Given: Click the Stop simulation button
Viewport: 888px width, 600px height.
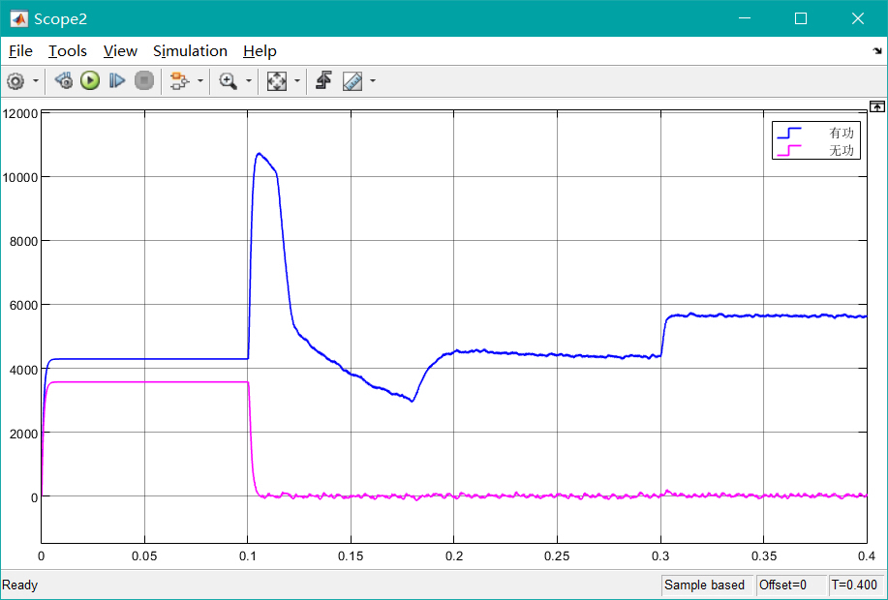Looking at the screenshot, I should coord(144,81).
